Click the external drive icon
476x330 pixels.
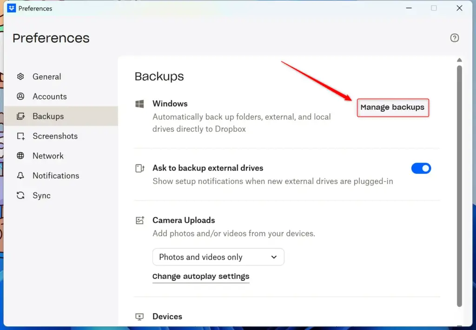[139, 168]
